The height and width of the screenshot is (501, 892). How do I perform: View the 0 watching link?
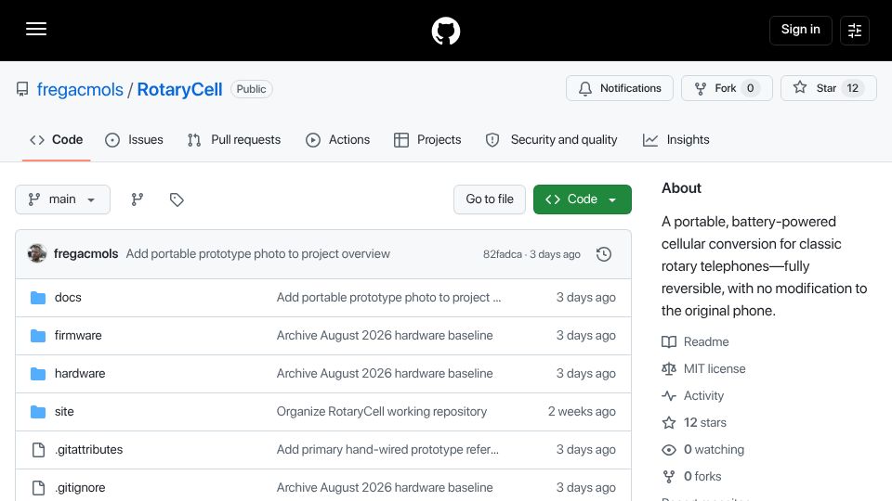(x=703, y=450)
